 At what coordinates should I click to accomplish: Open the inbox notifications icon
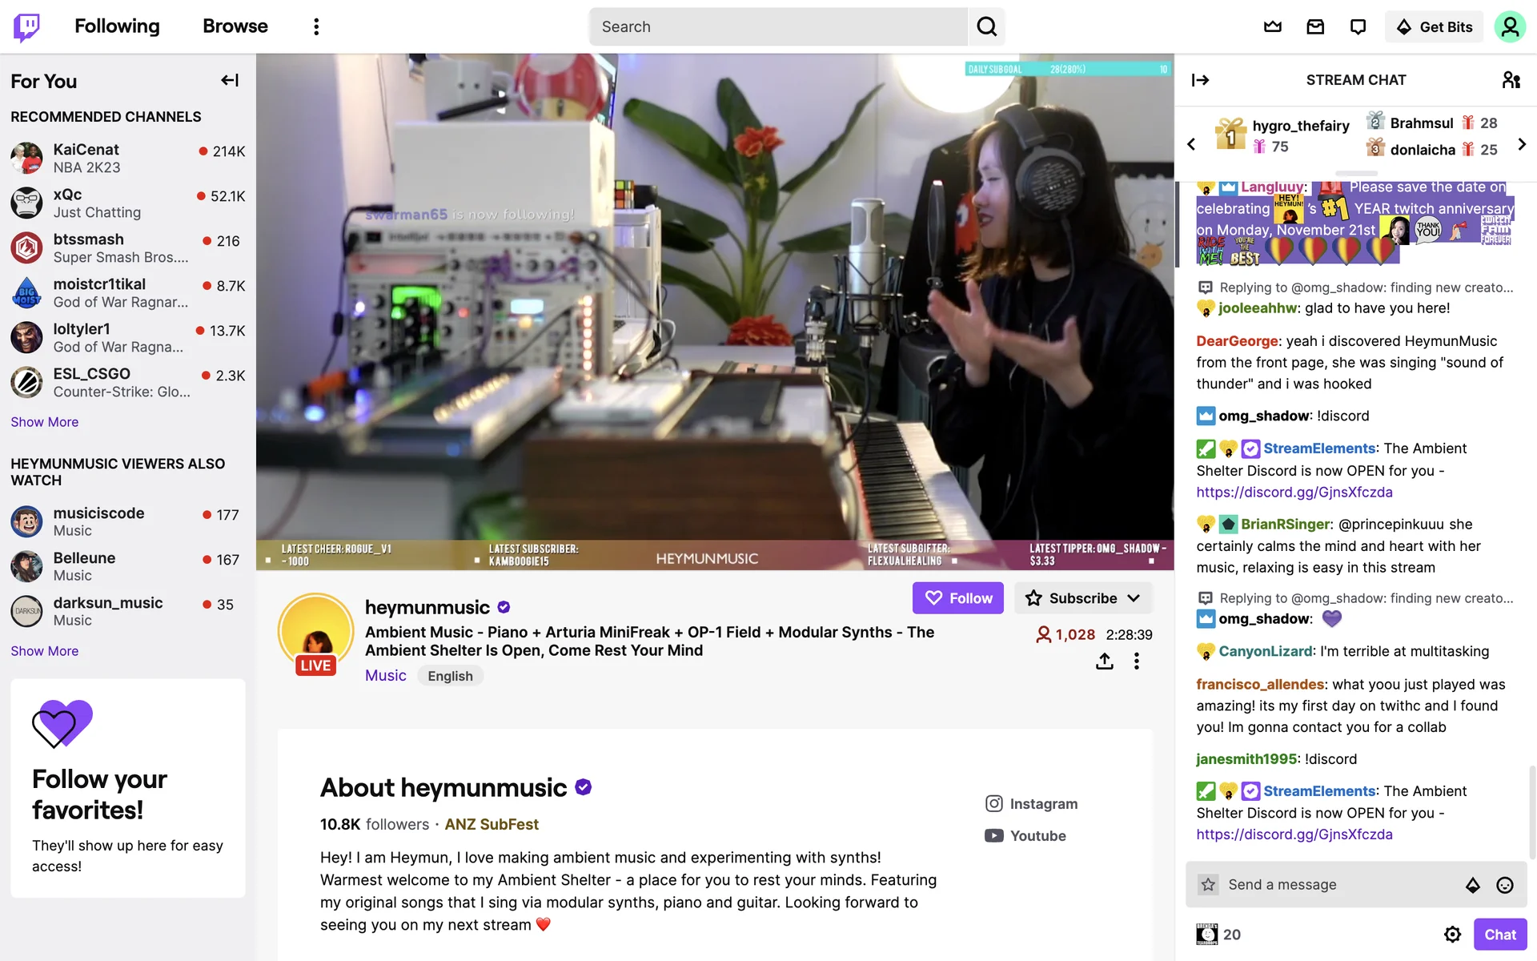click(1315, 27)
